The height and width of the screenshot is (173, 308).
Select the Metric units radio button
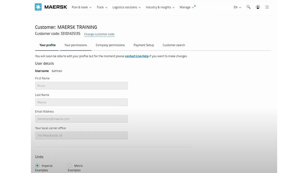70,166
